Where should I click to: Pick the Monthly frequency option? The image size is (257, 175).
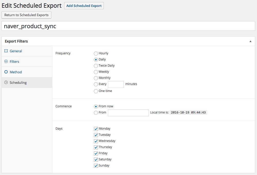96,78
